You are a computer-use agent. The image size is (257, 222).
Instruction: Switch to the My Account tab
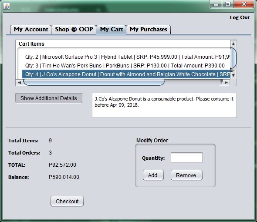click(31, 30)
